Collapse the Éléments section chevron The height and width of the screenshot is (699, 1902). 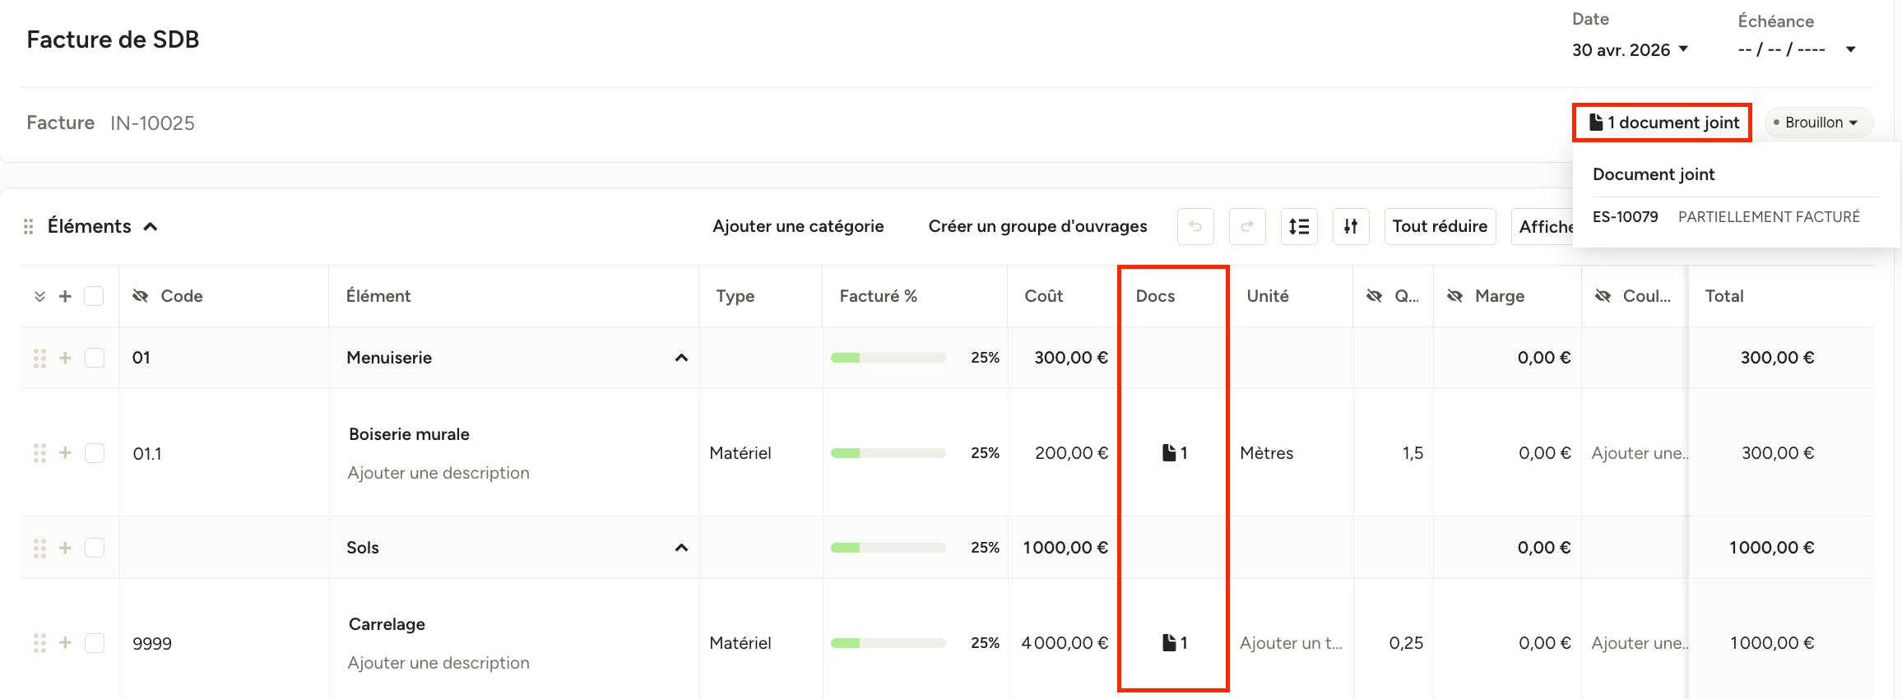coord(151,227)
